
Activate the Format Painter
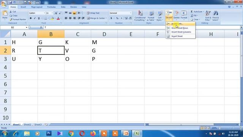(x=18, y=19)
